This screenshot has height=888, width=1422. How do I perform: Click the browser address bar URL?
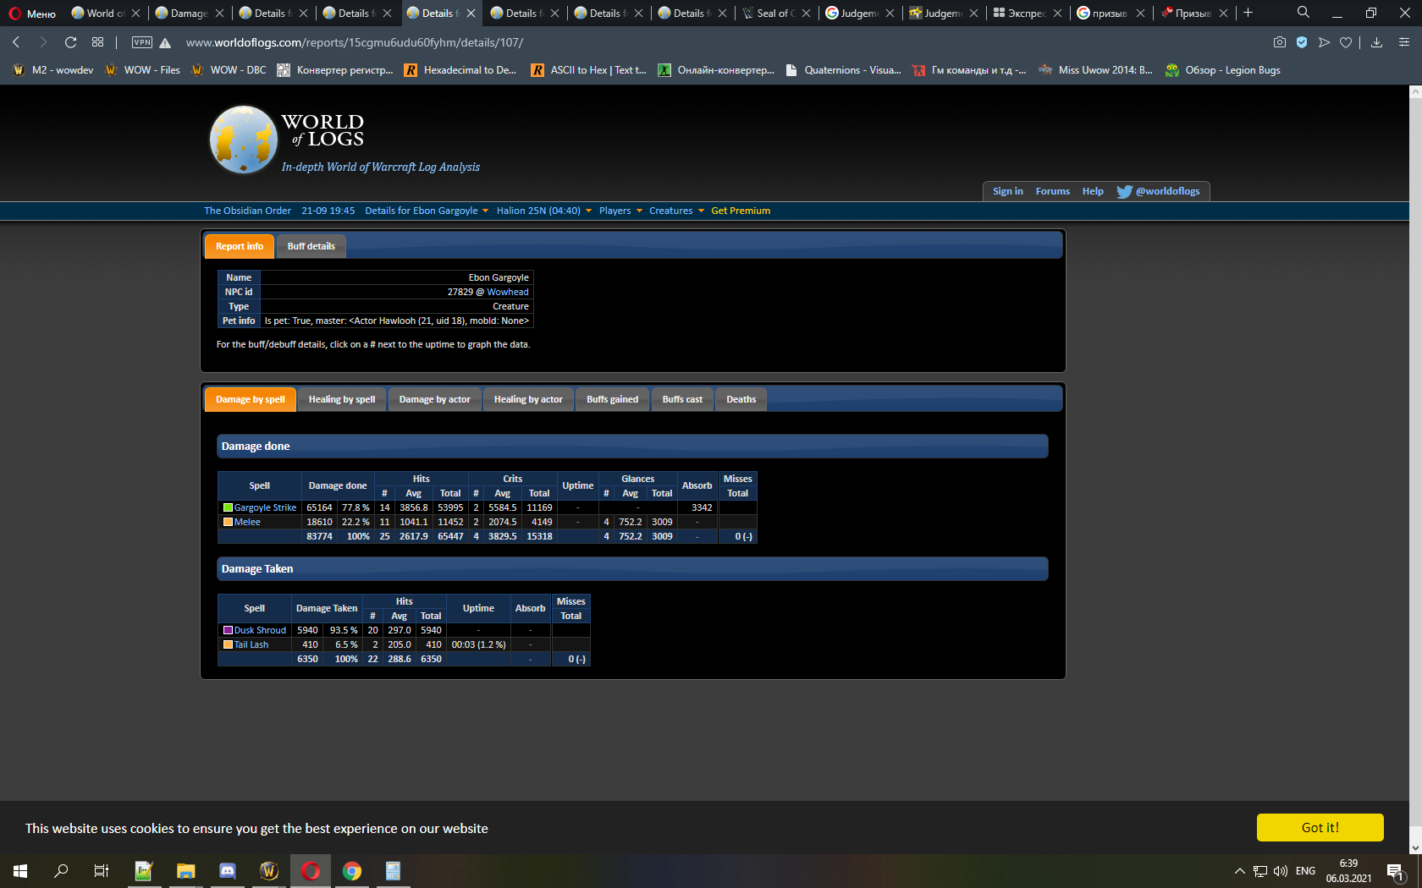tap(355, 42)
